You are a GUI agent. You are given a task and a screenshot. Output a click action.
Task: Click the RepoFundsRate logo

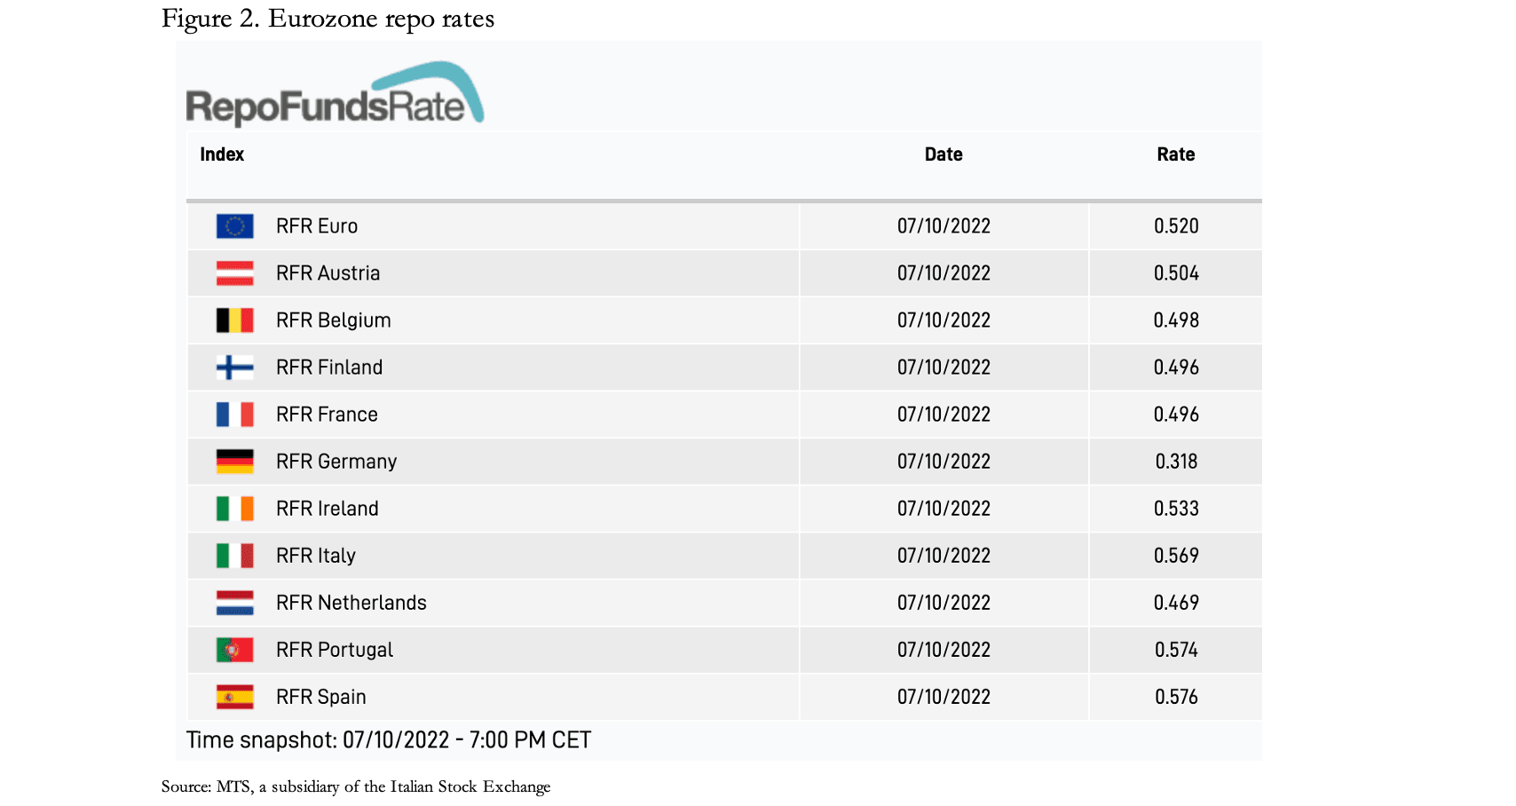click(x=335, y=93)
